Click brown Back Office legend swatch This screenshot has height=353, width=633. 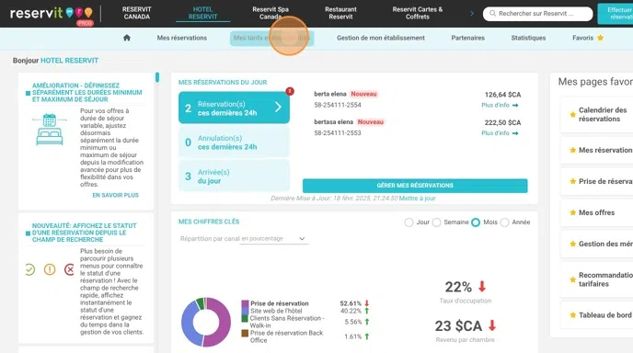tap(245, 333)
